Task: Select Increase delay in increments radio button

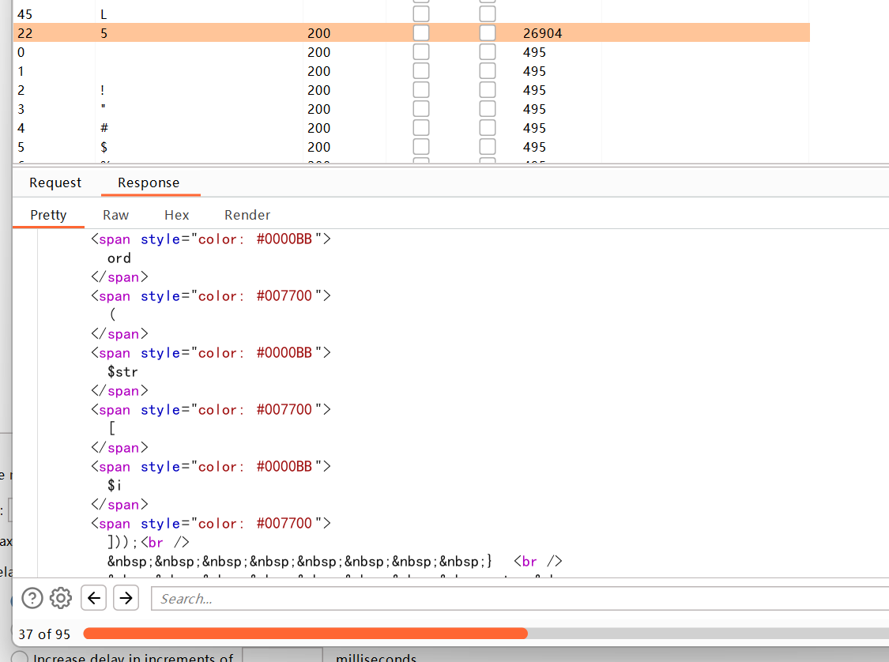Action: 20,657
